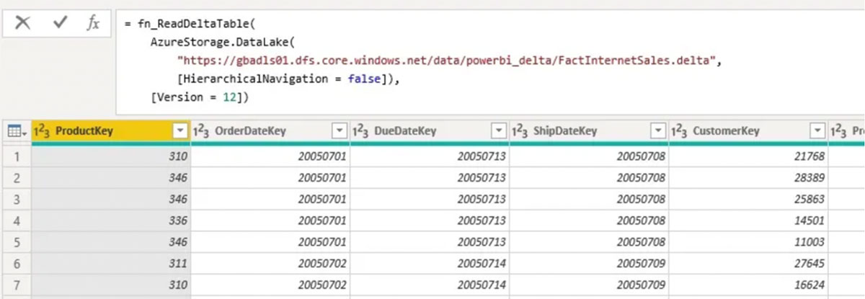
Task: Change data type icon of ProductKey column
Action: [x=43, y=131]
